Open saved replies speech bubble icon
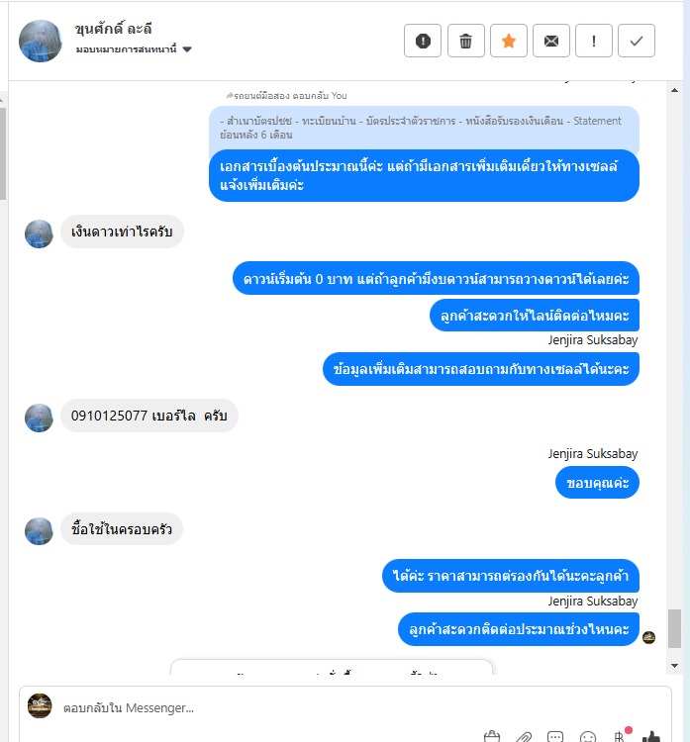 tap(555, 737)
